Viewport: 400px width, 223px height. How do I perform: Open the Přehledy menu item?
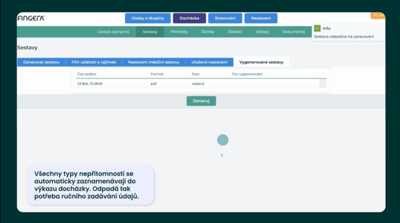180,32
